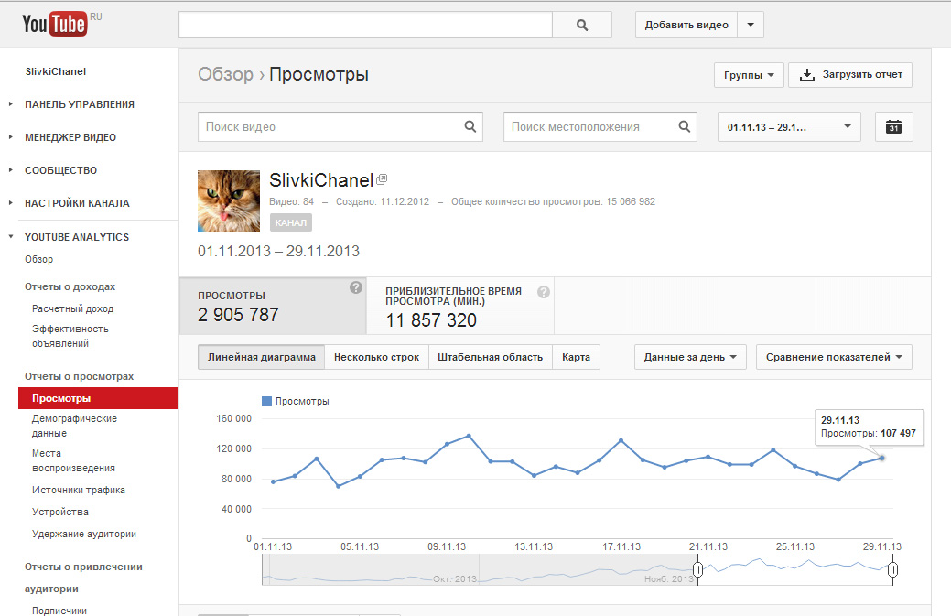This screenshot has height=616, width=951.
Task: Collapse YOUTUBE ANALYTICS section
Action: (76, 237)
